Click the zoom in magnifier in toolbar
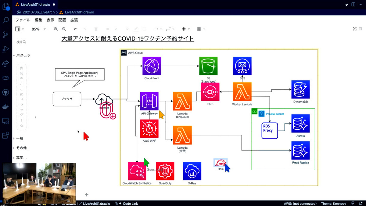The image size is (366, 206). pyautogui.click(x=56, y=29)
